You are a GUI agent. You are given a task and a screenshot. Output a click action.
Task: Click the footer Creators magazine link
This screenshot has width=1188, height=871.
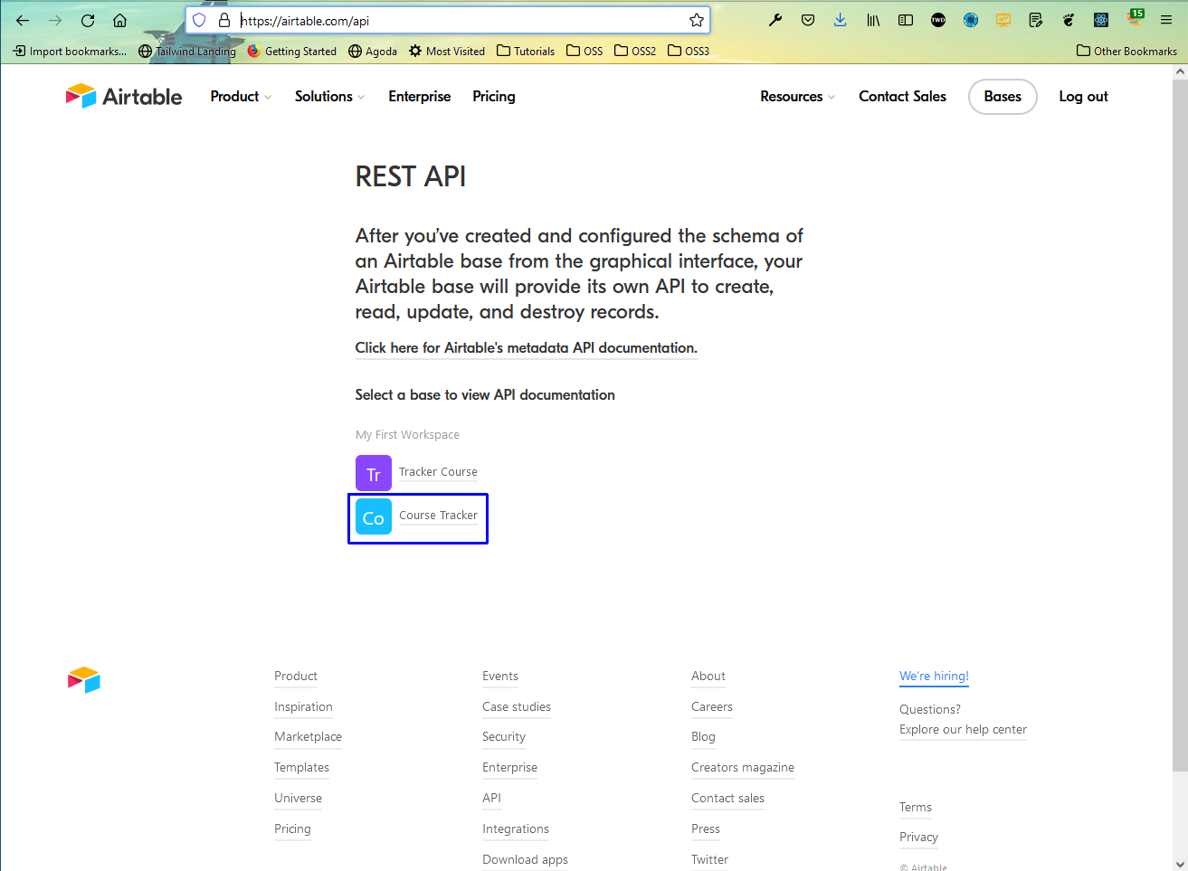[x=742, y=767]
